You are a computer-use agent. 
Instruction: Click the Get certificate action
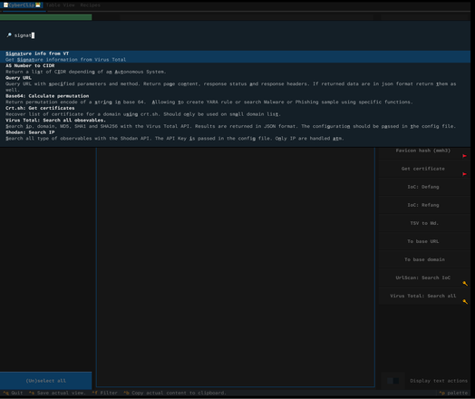(423, 169)
